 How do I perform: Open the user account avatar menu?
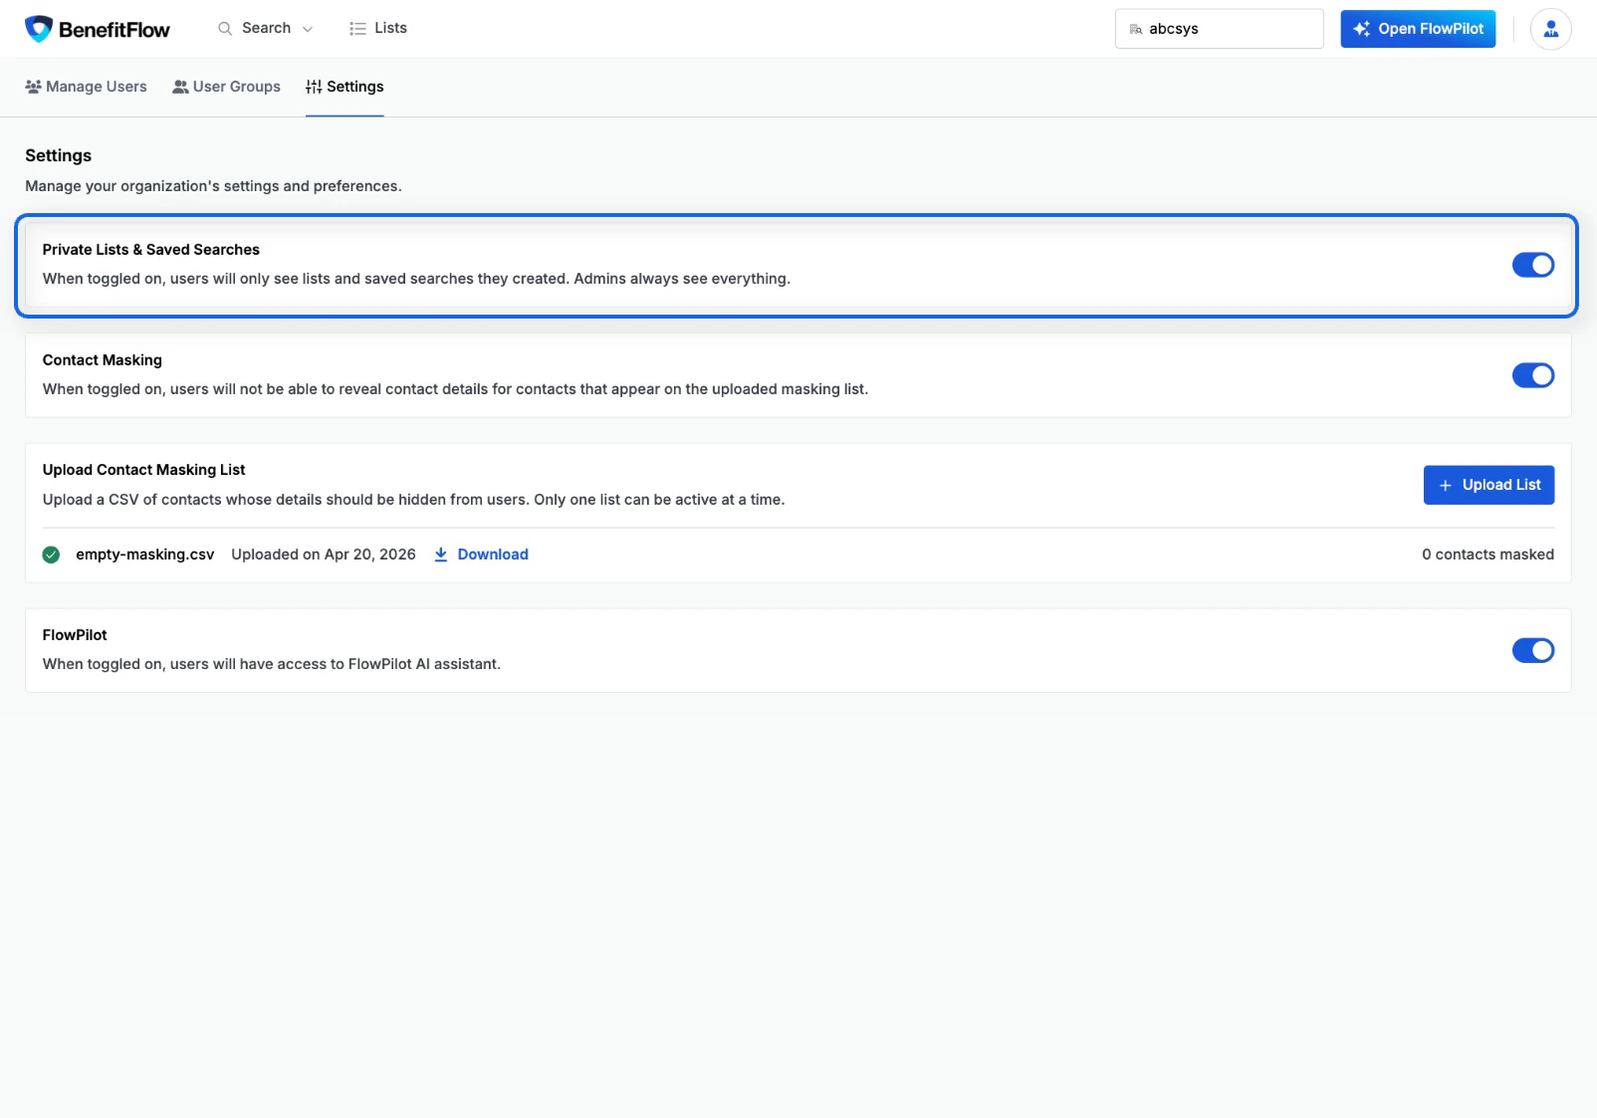pos(1550,28)
